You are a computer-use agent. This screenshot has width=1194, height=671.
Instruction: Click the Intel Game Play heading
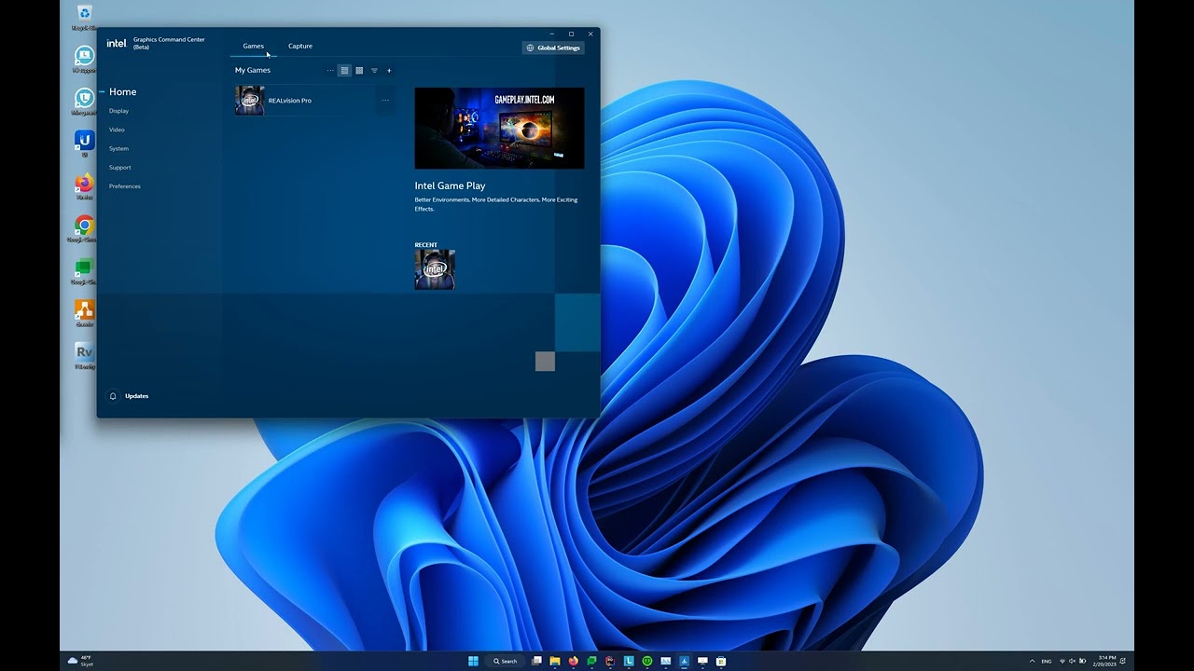coord(450,186)
